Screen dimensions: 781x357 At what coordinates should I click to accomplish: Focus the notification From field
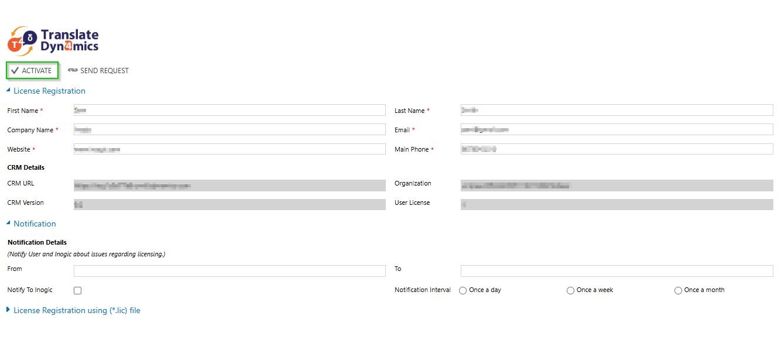point(229,271)
